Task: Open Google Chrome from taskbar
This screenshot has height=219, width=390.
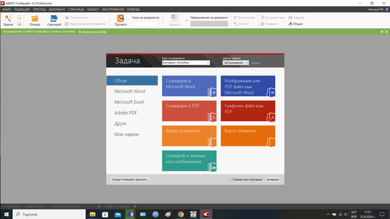Action: (181, 214)
